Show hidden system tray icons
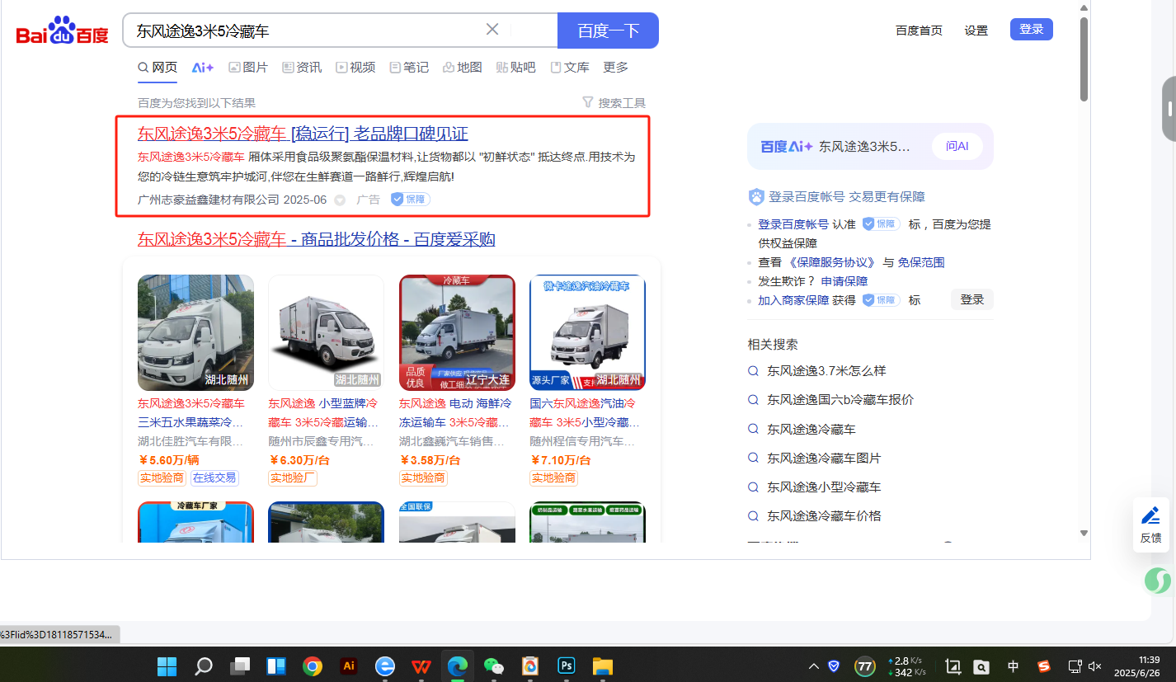Image resolution: width=1176 pixels, height=682 pixels. [814, 666]
